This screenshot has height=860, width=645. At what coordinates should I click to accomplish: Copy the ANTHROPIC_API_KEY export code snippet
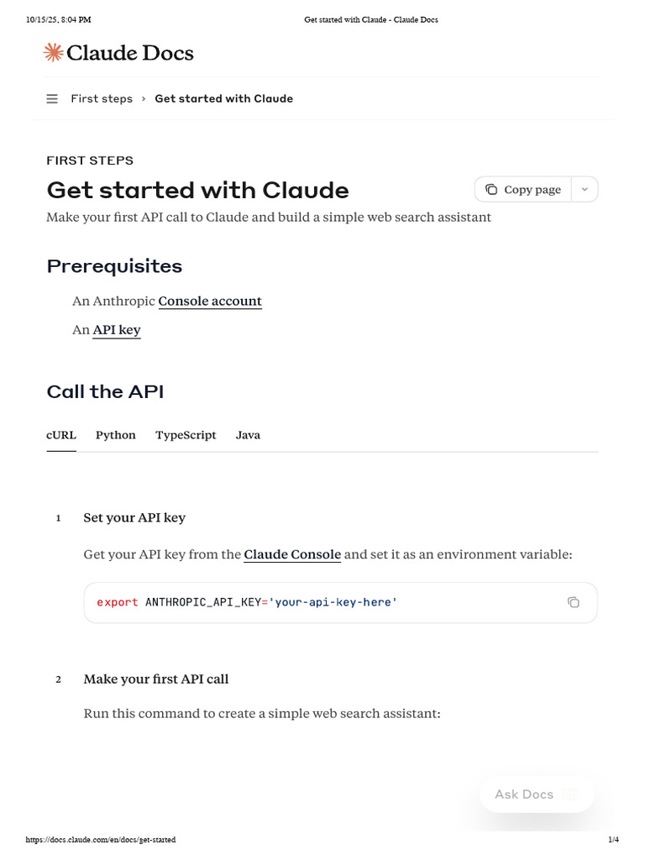tap(573, 602)
